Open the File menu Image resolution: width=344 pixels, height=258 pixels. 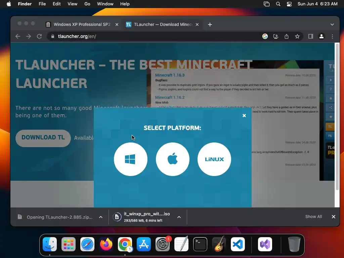[42, 4]
